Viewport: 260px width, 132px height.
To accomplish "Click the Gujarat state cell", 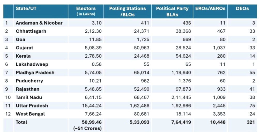I will (24, 48).
